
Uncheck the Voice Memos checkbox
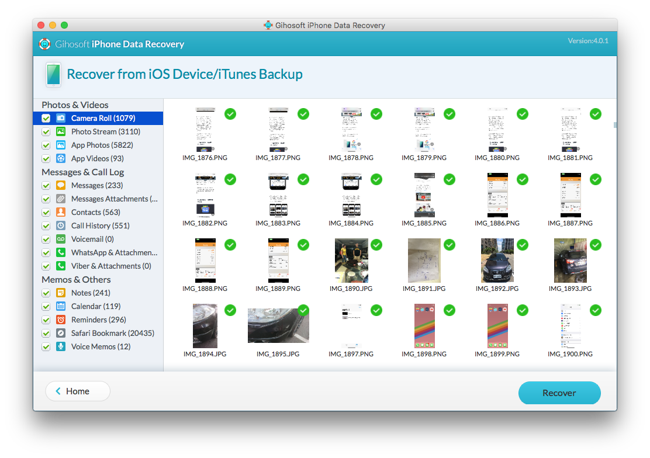coord(46,346)
